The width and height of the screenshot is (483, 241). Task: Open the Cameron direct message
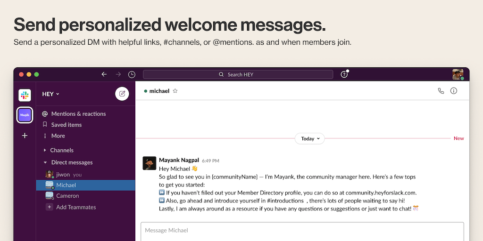click(x=67, y=196)
